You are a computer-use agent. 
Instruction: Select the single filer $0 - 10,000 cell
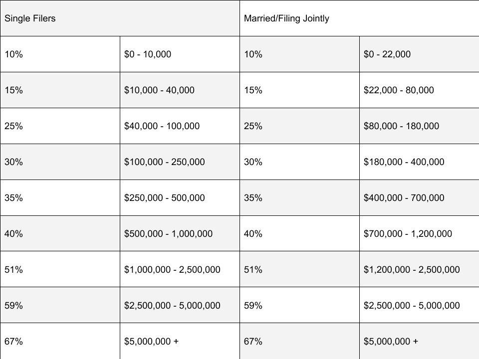(x=180, y=54)
